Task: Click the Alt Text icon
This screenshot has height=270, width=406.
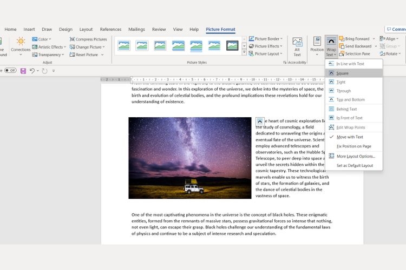Action: pos(297,42)
